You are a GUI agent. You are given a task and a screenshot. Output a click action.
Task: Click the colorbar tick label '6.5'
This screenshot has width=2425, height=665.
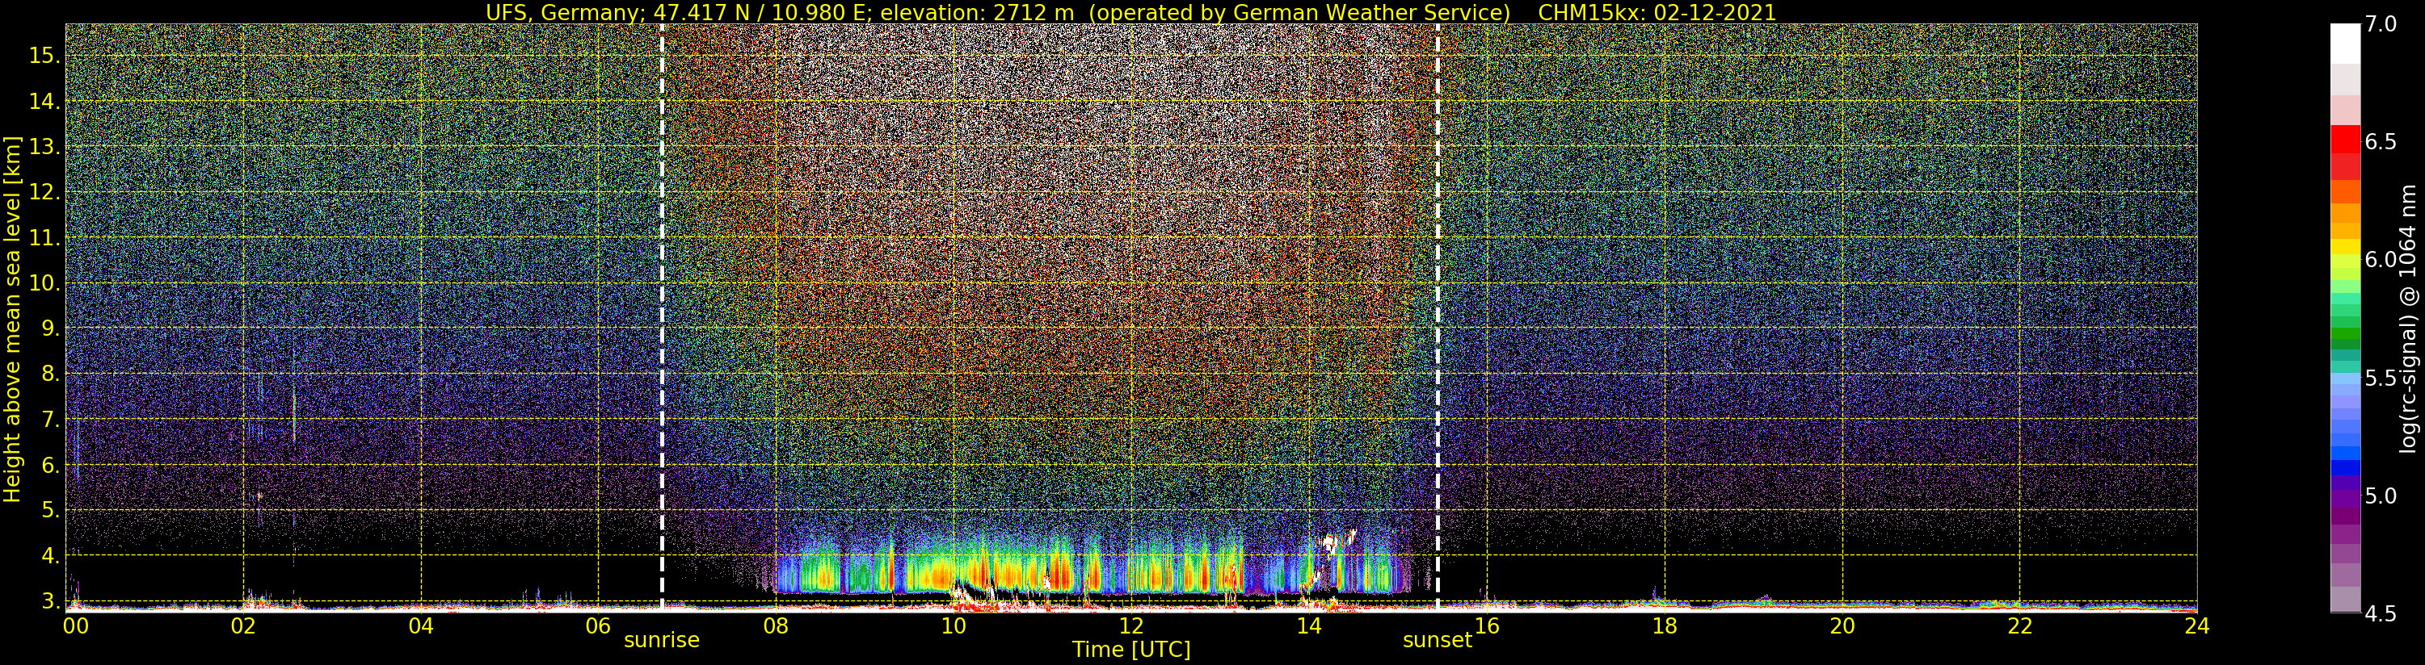pos(2381,142)
